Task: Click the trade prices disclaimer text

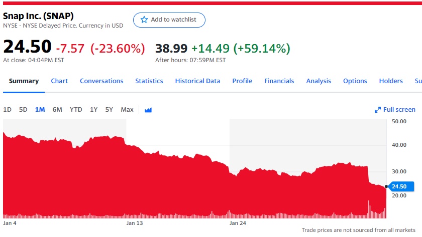Action: pos(359,230)
